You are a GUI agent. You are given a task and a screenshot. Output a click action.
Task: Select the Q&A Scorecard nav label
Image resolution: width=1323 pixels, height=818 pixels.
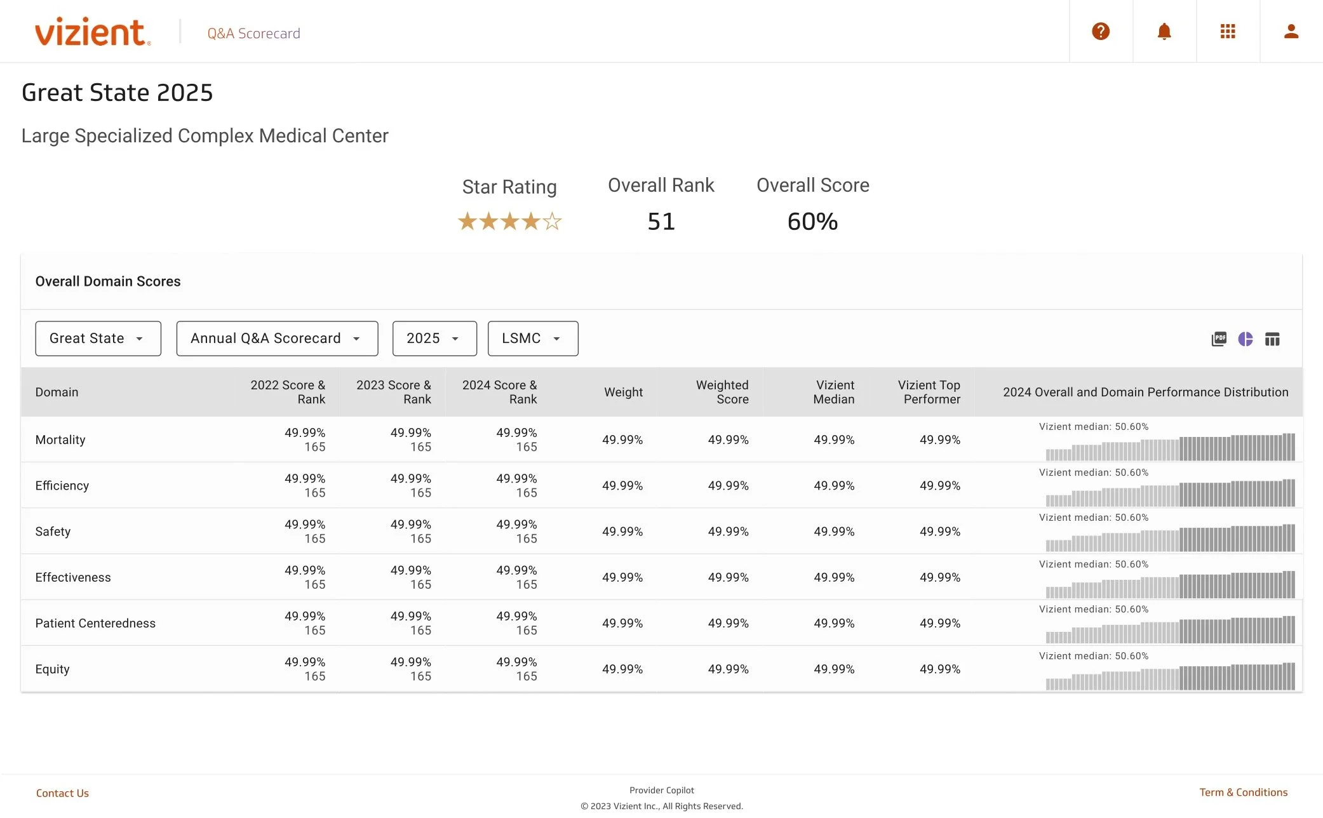pyautogui.click(x=253, y=32)
